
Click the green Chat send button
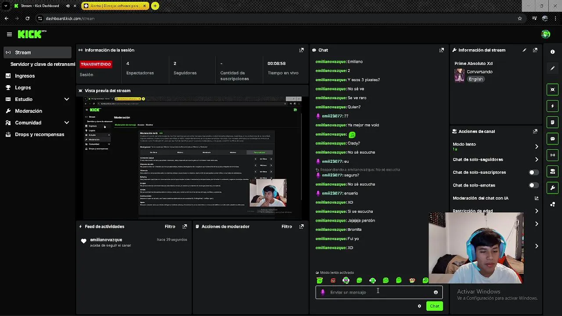434,306
